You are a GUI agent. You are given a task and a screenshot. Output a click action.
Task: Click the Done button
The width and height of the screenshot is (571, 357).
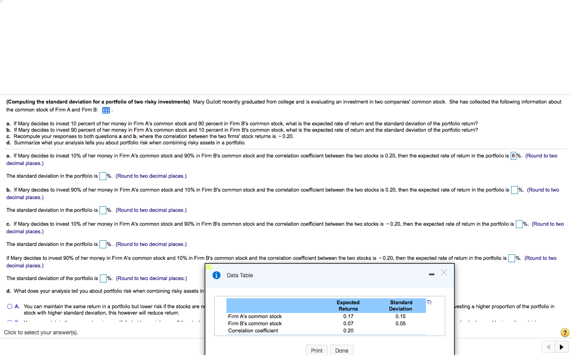pyautogui.click(x=341, y=350)
